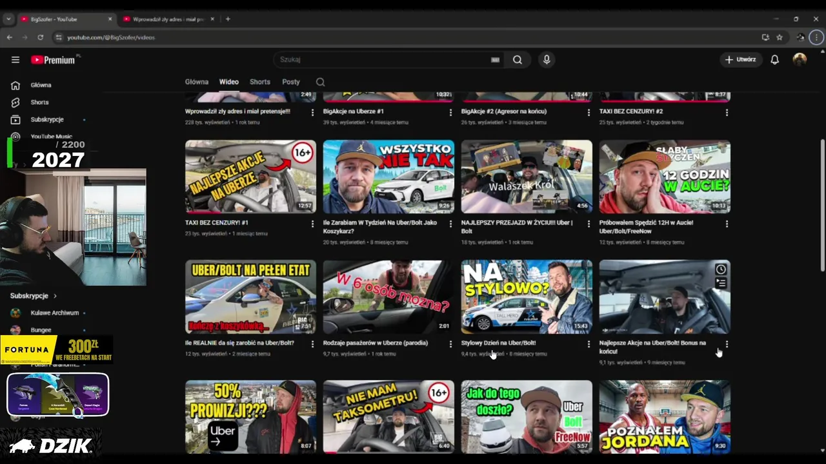The image size is (826, 464).
Task: Open the on-screen keyboard icon in search
Action: point(495,60)
